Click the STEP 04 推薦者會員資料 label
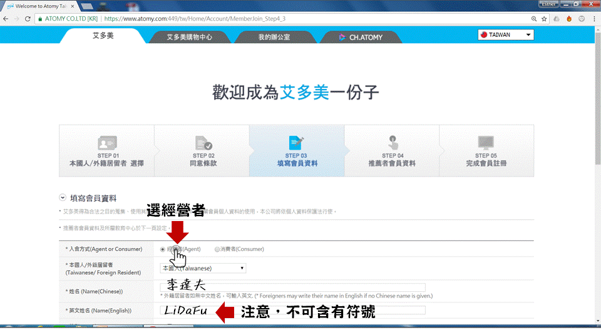601x330 pixels. 392,163
